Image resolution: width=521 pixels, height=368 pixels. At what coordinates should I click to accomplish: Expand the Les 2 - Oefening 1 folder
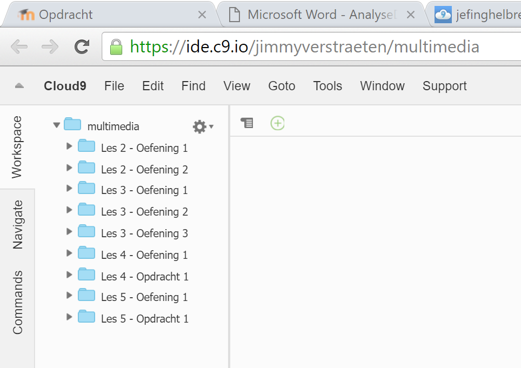pos(69,146)
